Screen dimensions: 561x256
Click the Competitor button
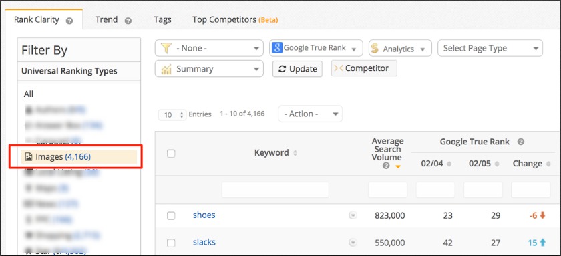click(364, 68)
